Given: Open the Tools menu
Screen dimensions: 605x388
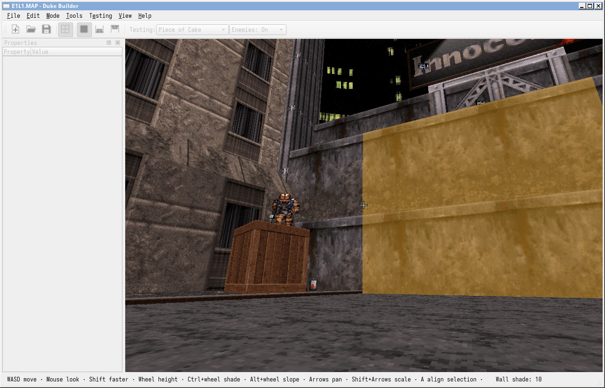Looking at the screenshot, I should pos(74,15).
